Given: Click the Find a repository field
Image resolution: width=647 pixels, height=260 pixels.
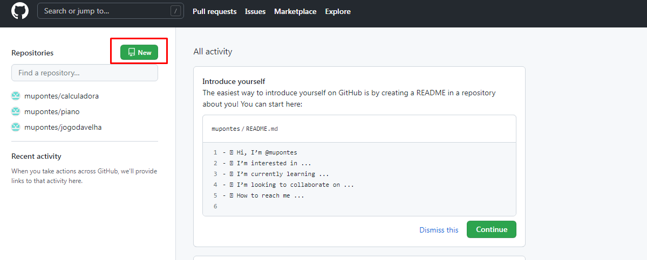Looking at the screenshot, I should [x=85, y=73].
